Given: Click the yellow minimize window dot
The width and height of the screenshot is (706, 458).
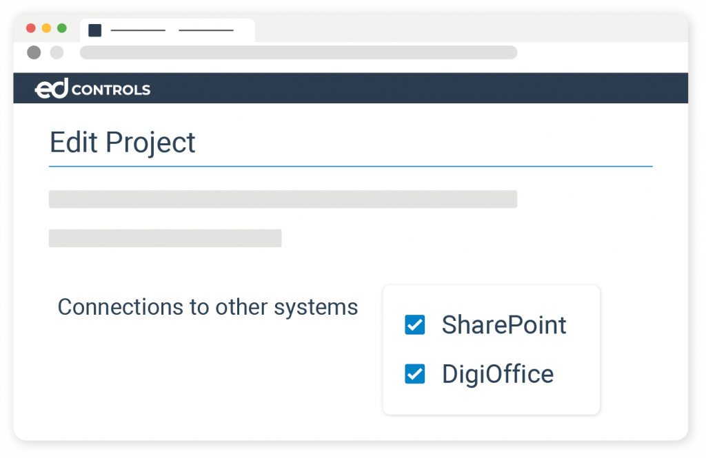Looking at the screenshot, I should pos(46,28).
